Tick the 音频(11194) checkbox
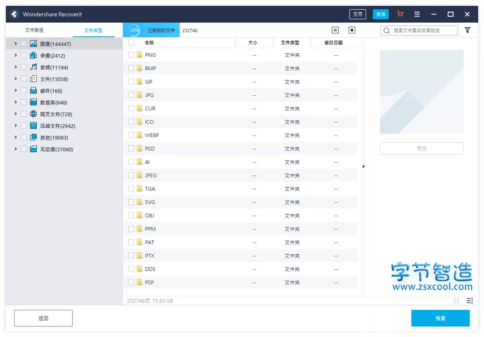The height and width of the screenshot is (337, 484). 23,67
